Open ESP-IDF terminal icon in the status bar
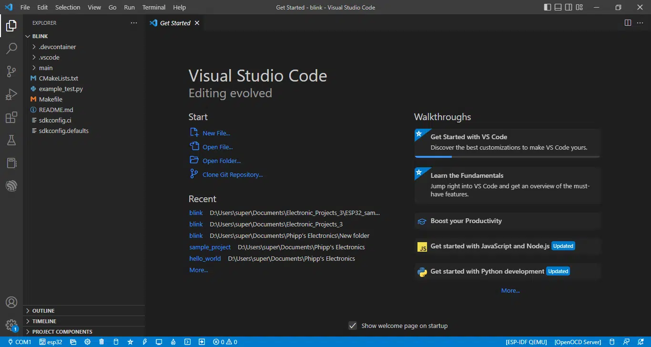This screenshot has width=651, height=347. click(188, 342)
